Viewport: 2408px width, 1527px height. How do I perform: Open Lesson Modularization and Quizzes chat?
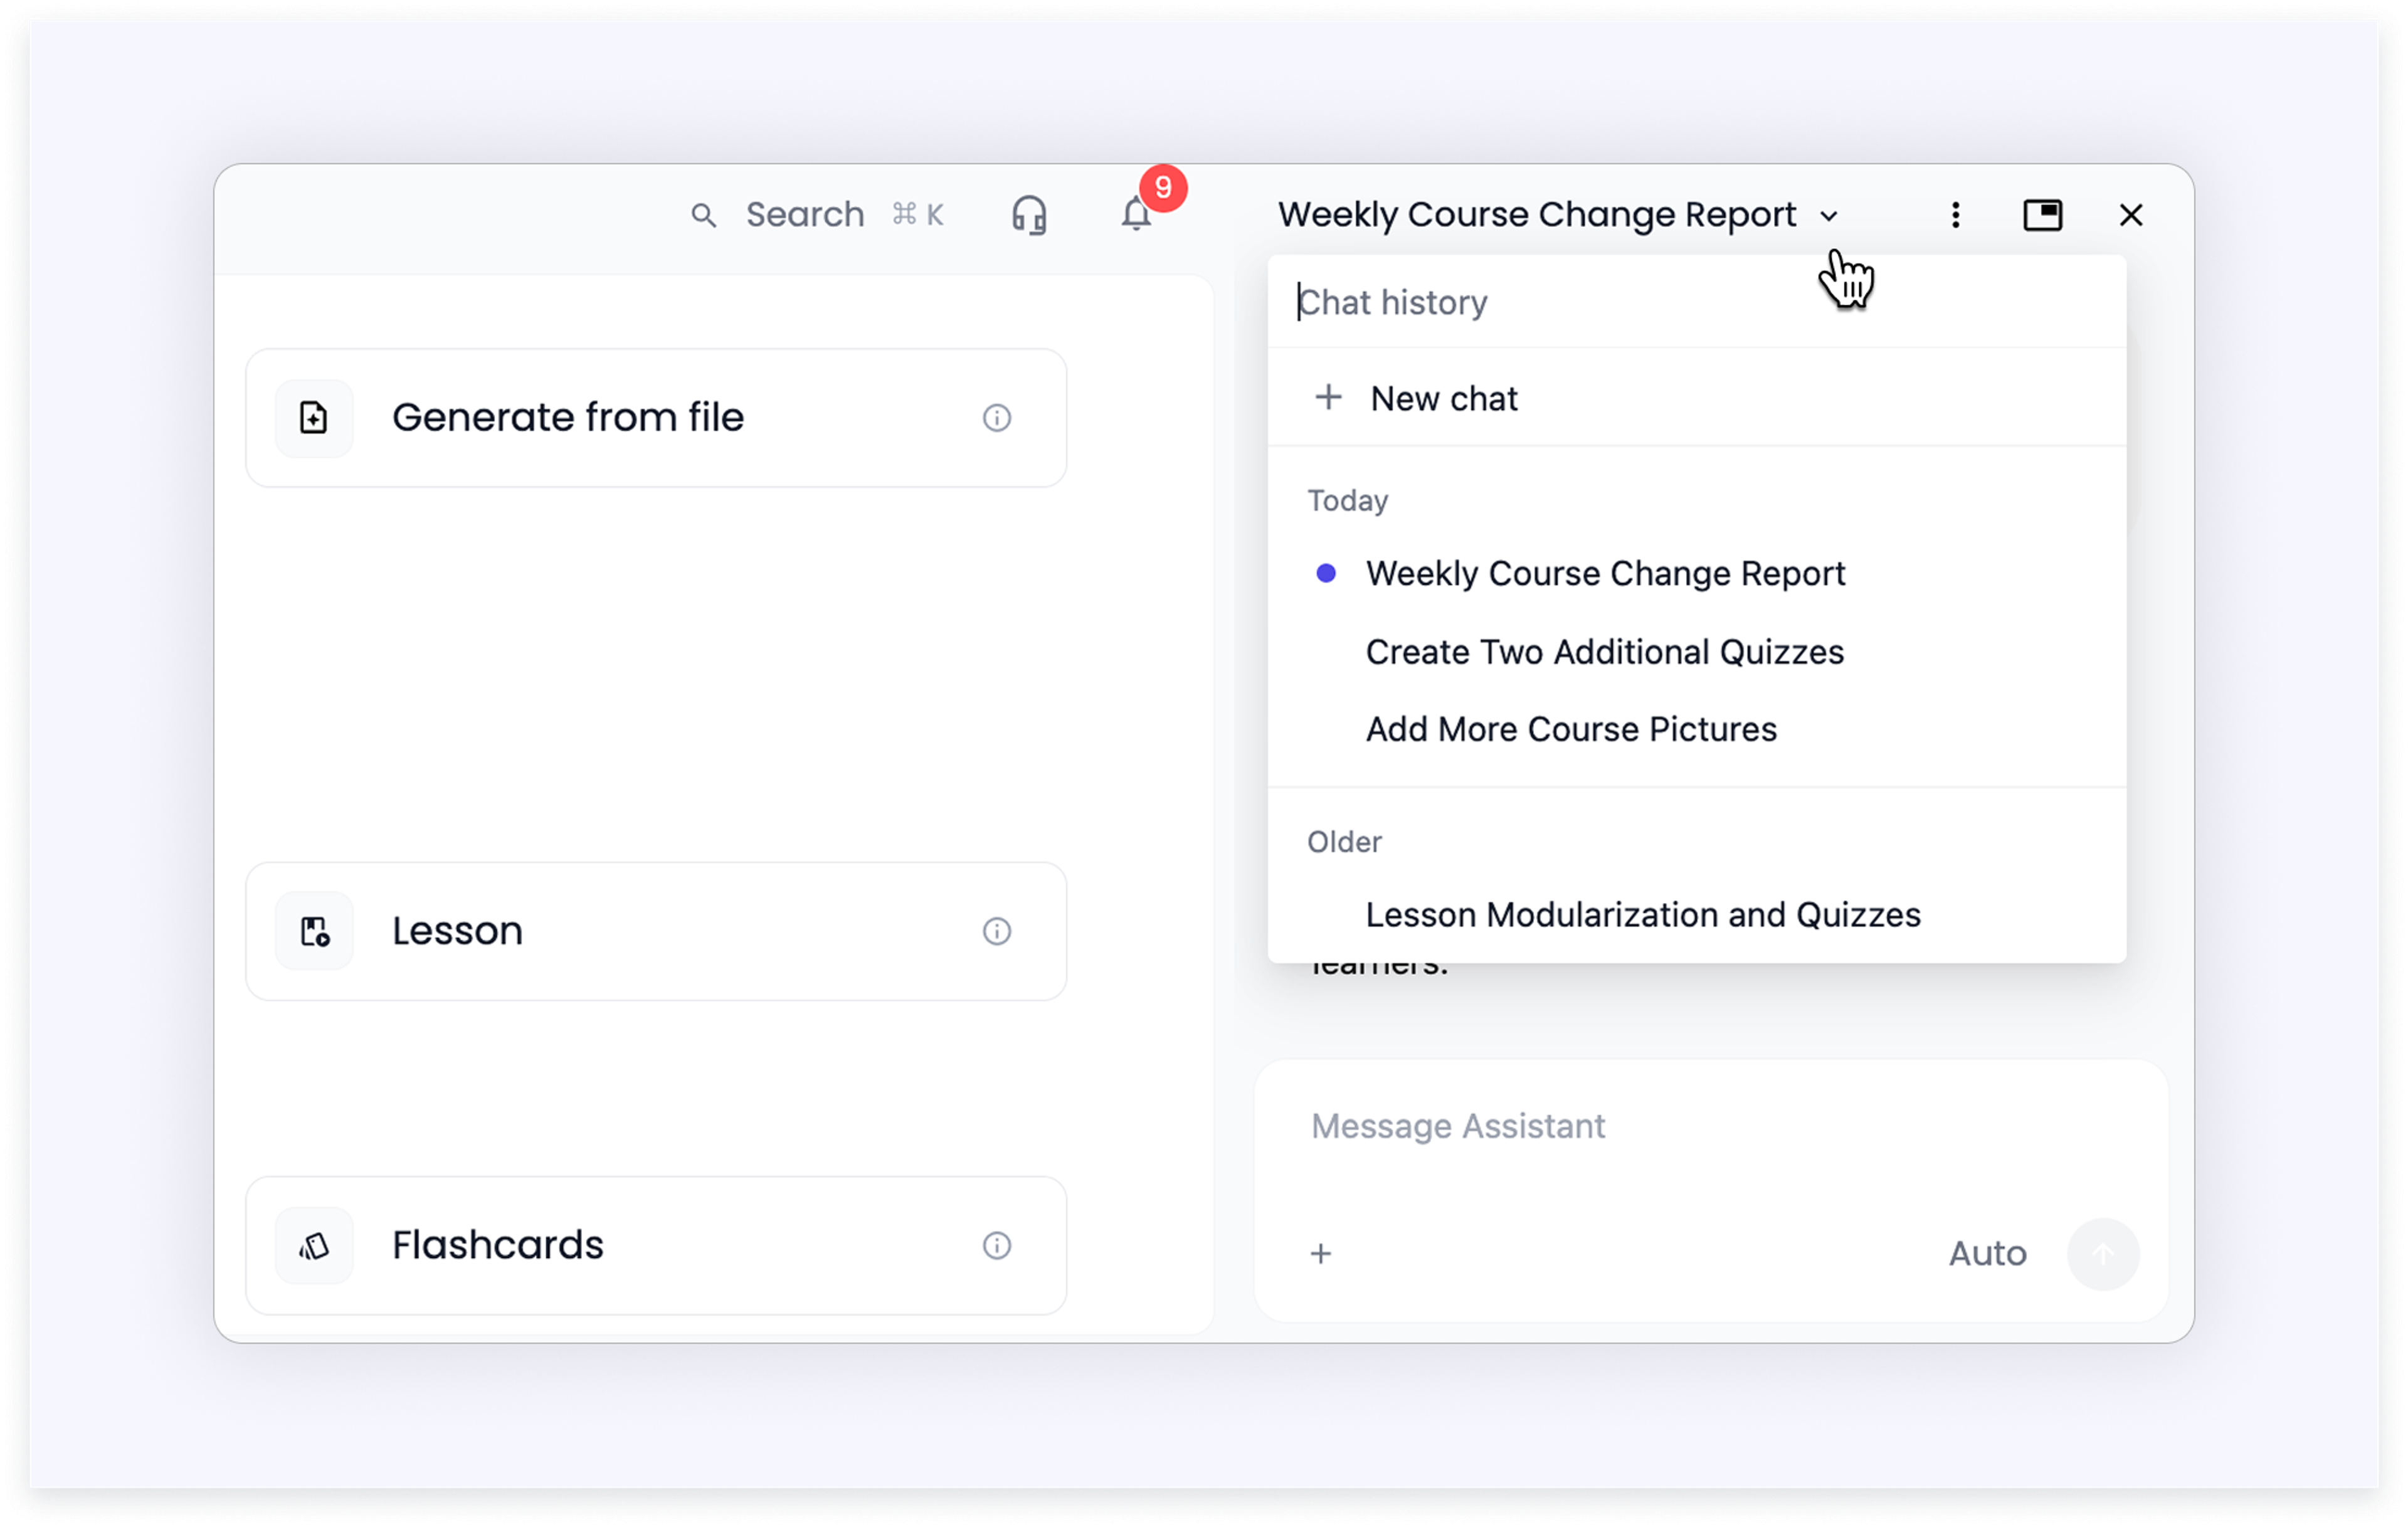click(x=1696, y=915)
